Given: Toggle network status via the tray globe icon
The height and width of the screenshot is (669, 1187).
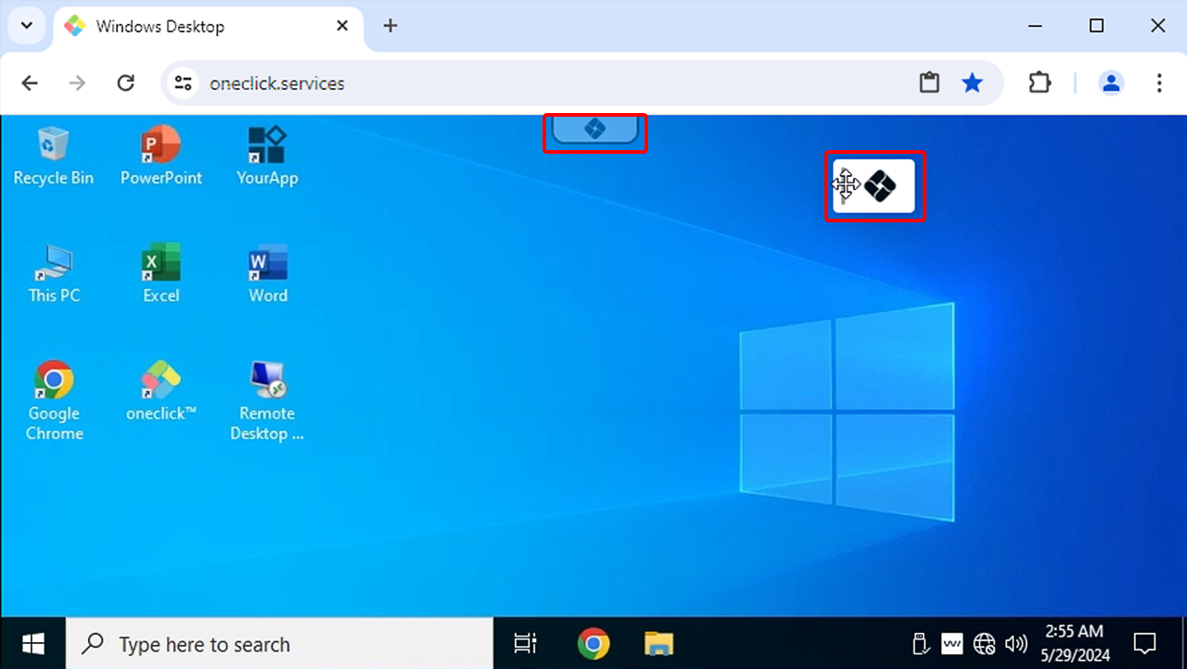Looking at the screenshot, I should pyautogui.click(x=985, y=643).
